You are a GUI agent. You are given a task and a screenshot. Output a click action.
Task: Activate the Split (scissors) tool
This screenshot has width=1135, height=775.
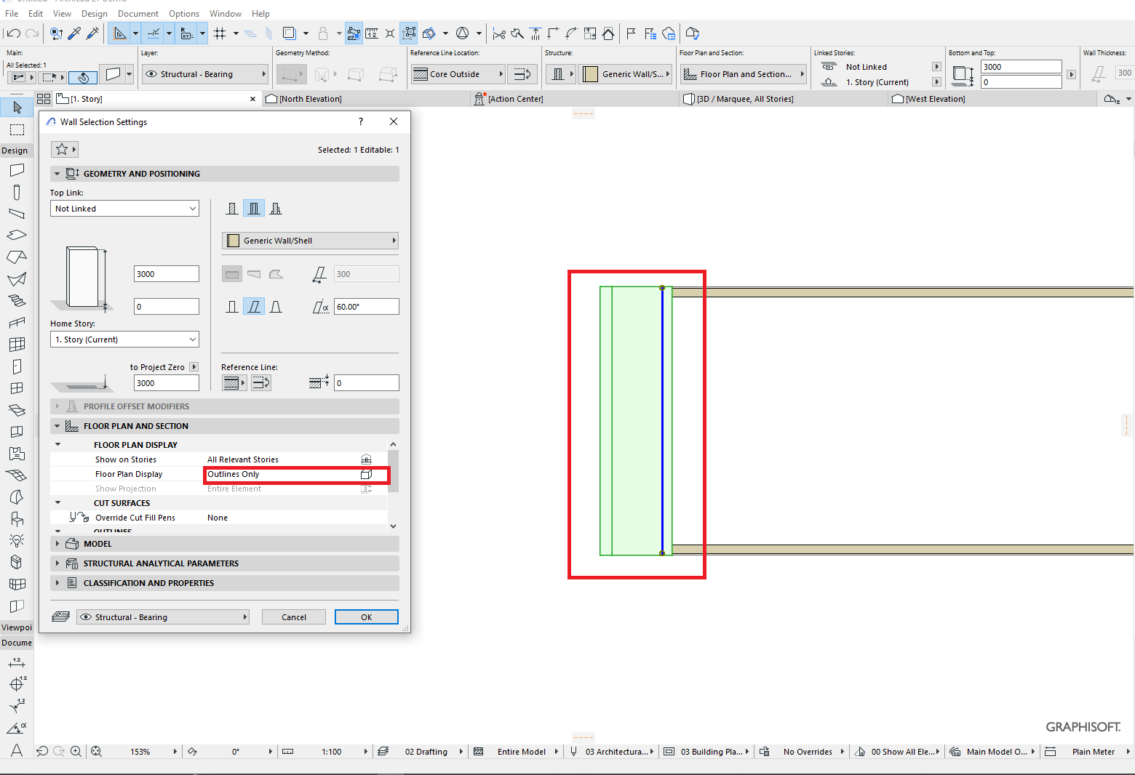(x=499, y=33)
